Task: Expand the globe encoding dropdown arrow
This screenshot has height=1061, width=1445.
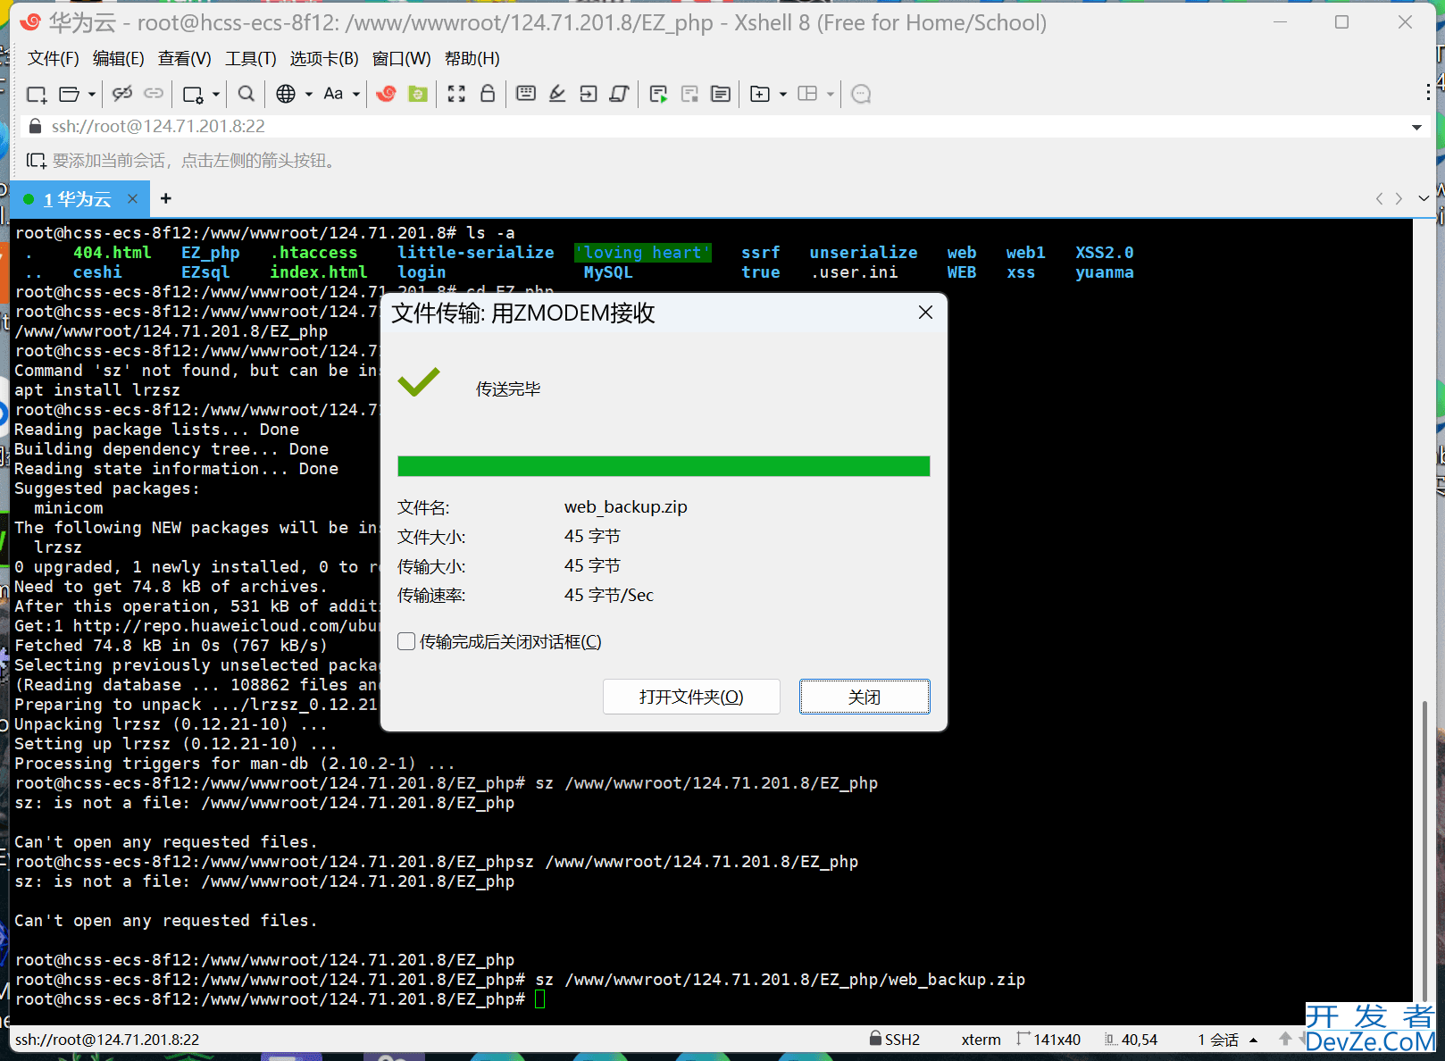Action: coord(309,94)
